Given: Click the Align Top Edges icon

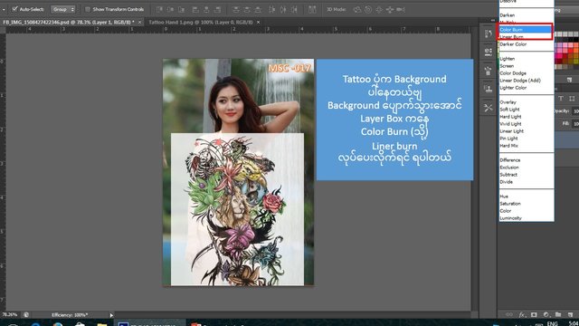Looking at the screenshot, I should coord(159,10).
